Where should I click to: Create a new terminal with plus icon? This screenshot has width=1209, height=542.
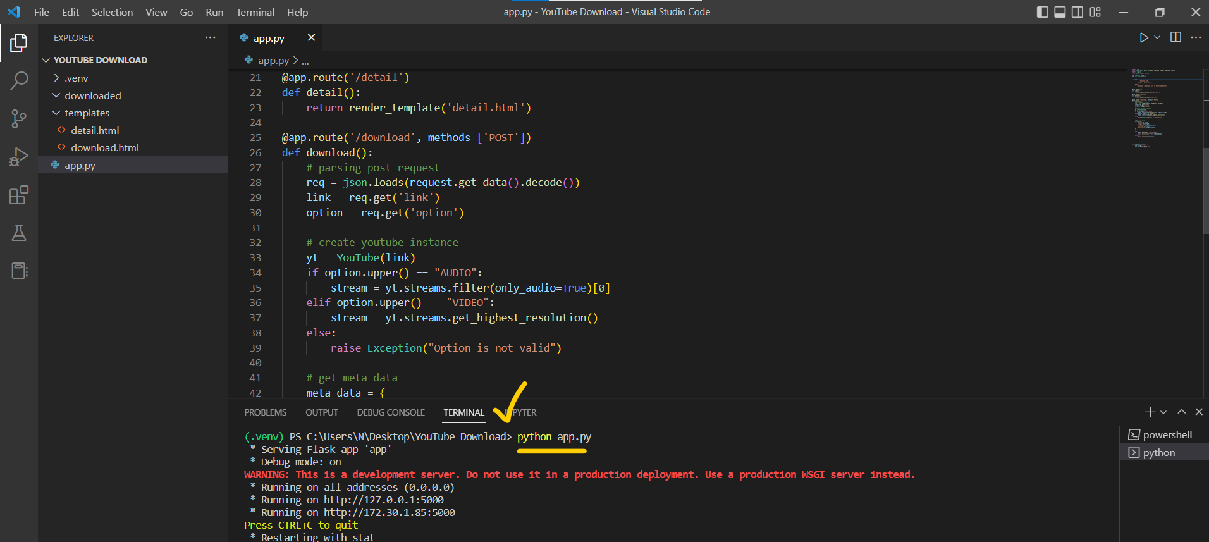click(1150, 412)
